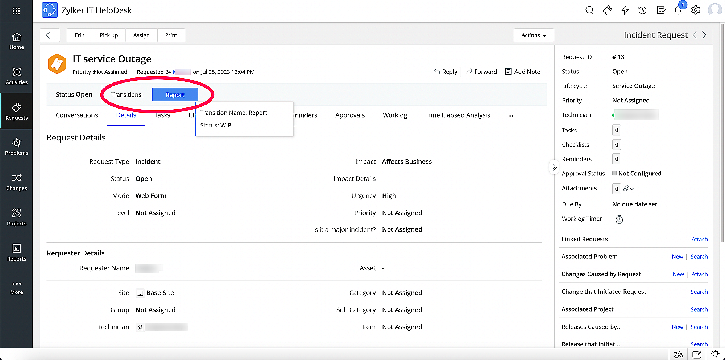The image size is (725, 360).
Task: Search change that initiated request
Action: pyautogui.click(x=699, y=292)
